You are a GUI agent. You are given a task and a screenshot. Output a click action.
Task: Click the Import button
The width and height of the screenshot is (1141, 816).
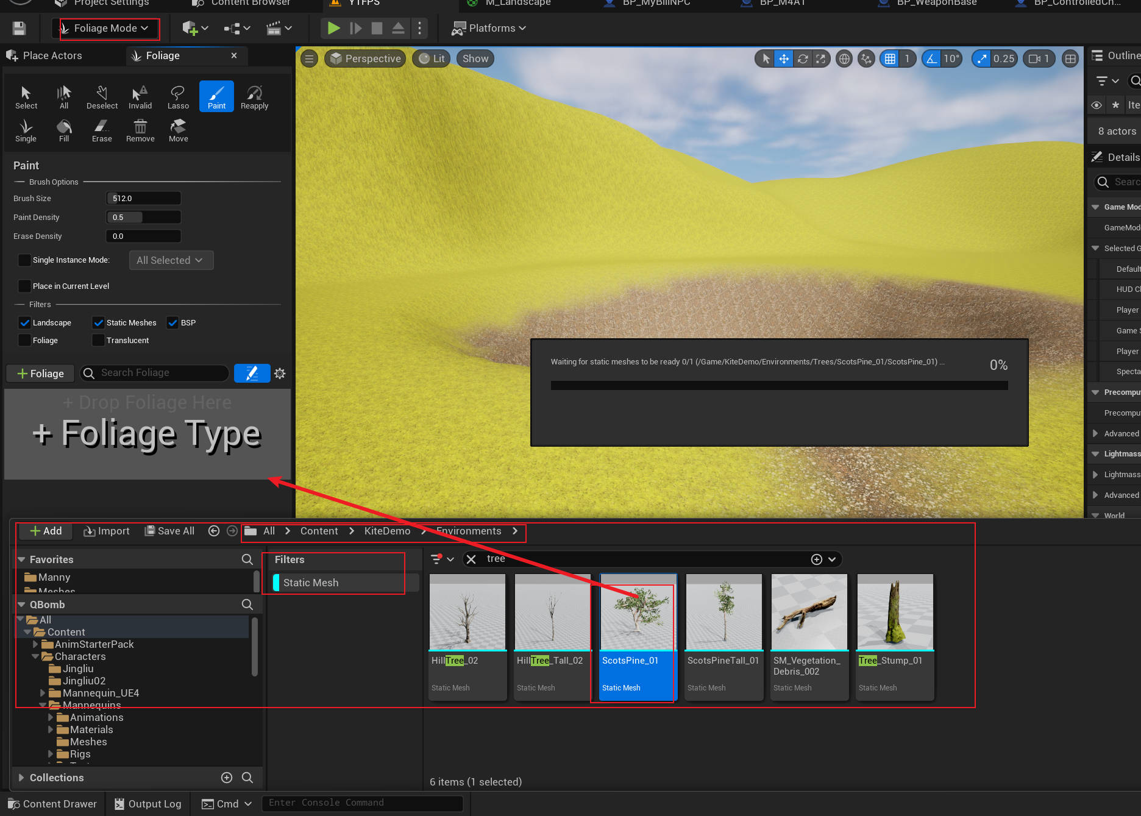(107, 531)
